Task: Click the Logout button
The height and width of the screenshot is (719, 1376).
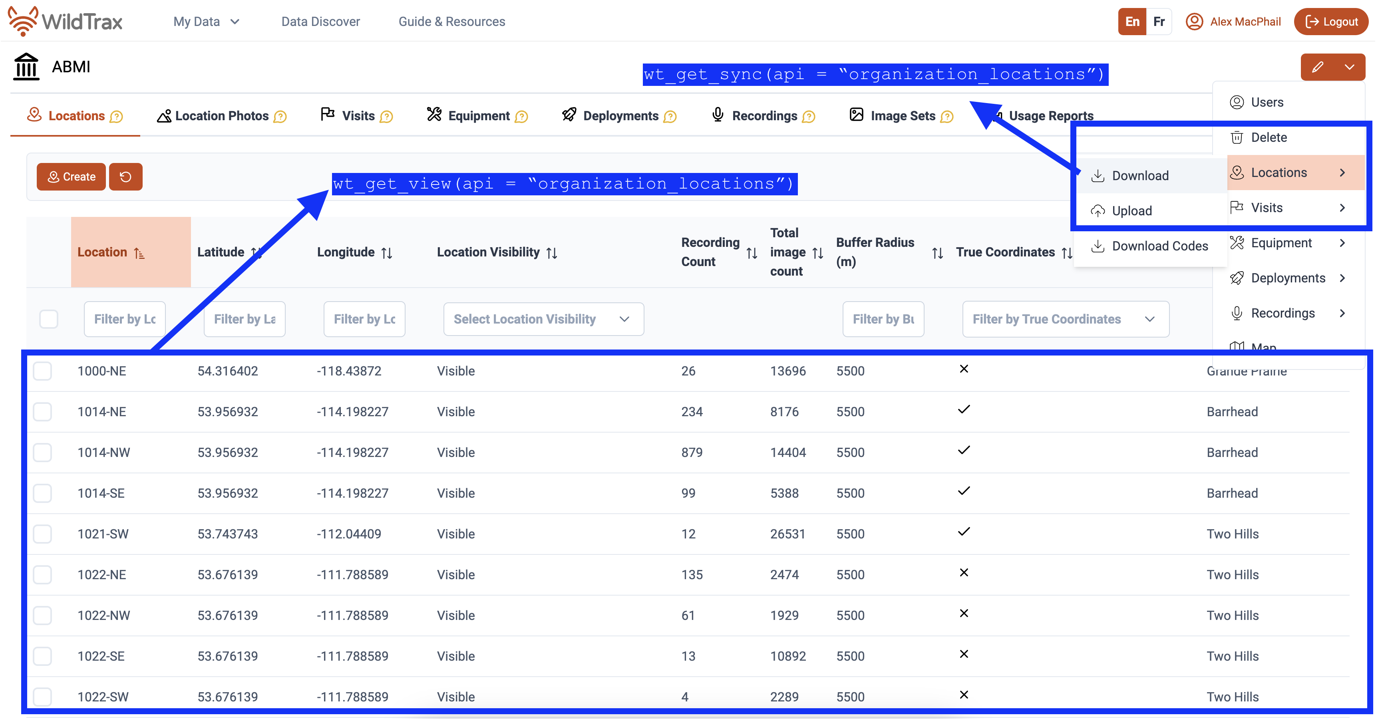Action: tap(1330, 21)
